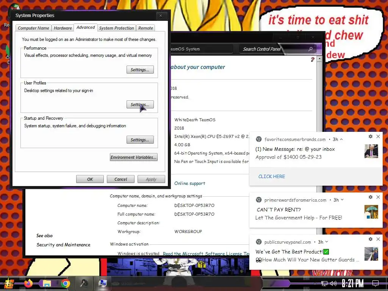The width and height of the screenshot is (388, 291).
Task: Launch Google Chrome from the taskbar
Action: 65,283
